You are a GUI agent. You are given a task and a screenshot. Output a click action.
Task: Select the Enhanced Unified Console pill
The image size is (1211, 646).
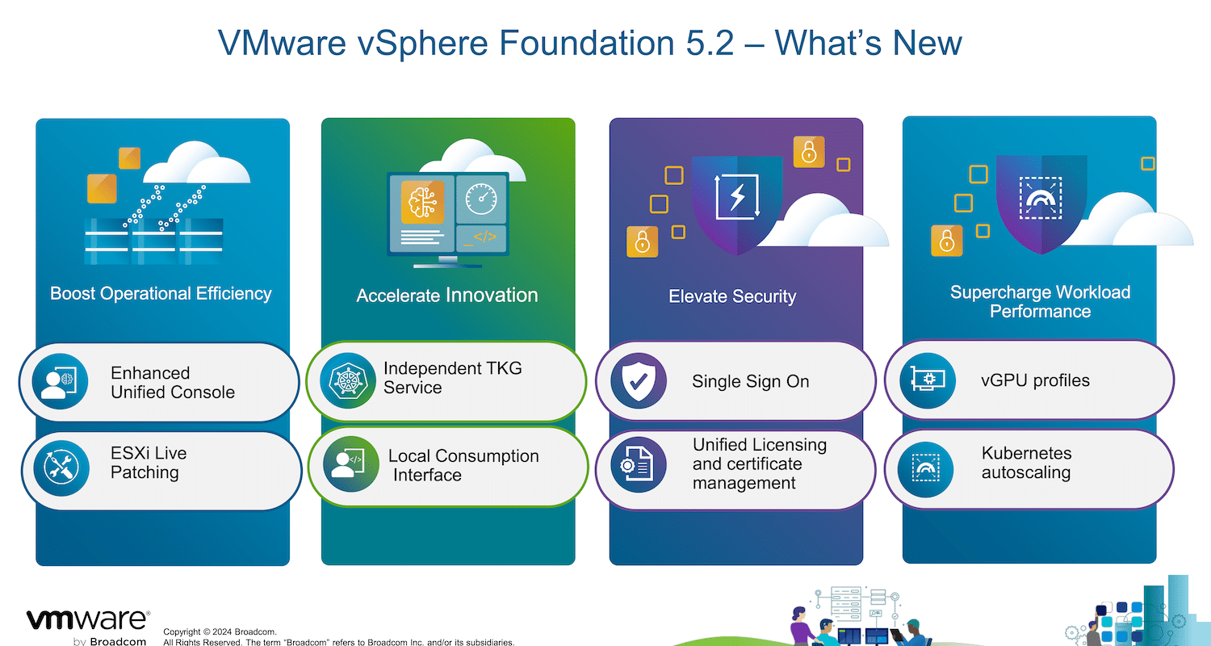click(160, 382)
